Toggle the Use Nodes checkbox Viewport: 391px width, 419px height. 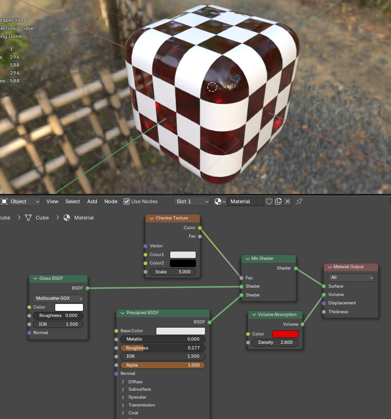click(127, 201)
